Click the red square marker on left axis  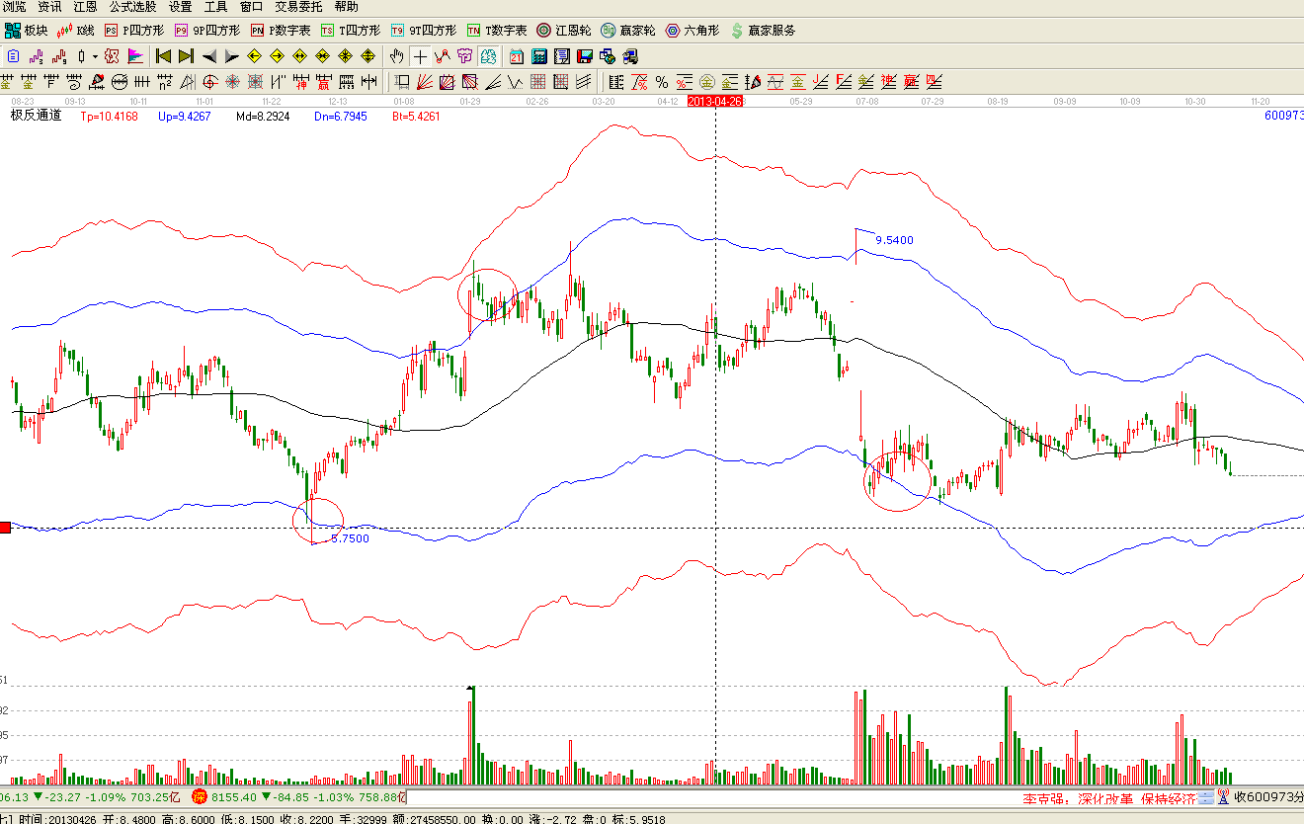(x=5, y=529)
